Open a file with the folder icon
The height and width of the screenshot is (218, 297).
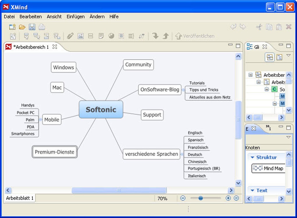click(22, 27)
